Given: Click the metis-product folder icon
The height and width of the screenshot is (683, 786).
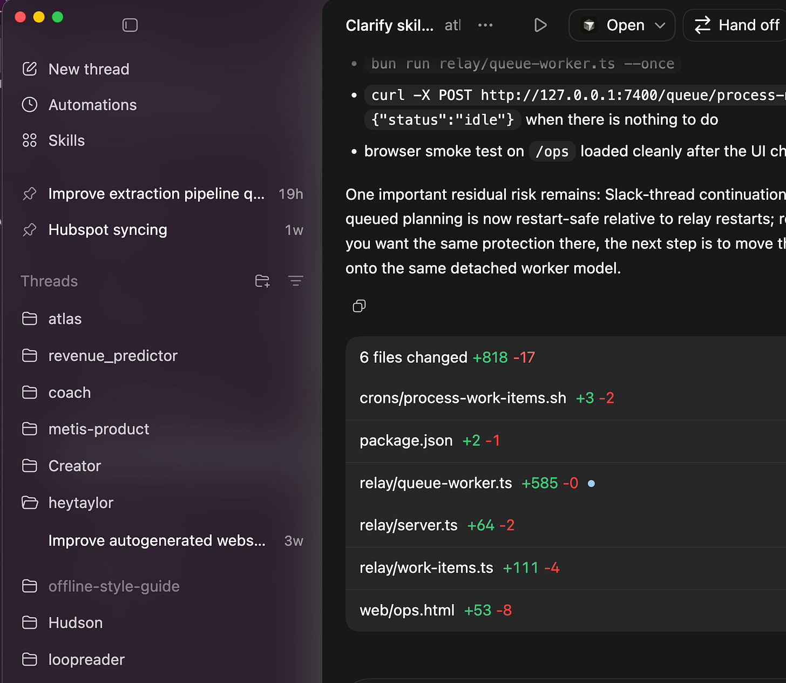Looking at the screenshot, I should pyautogui.click(x=30, y=429).
